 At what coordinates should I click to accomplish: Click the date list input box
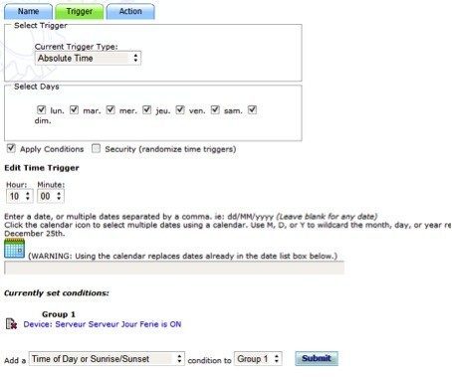tap(174, 268)
